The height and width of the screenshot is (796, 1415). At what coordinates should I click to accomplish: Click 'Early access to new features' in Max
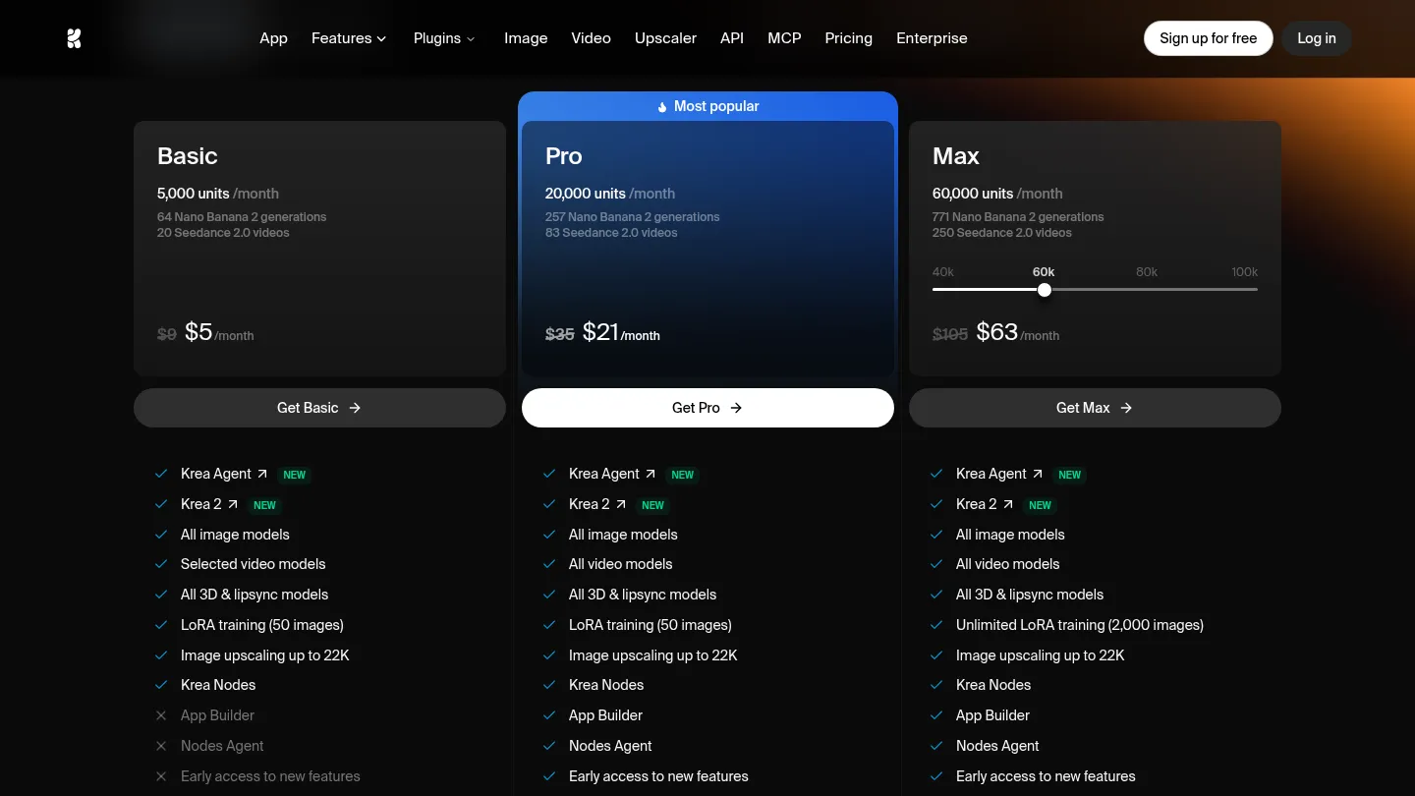(x=1046, y=776)
